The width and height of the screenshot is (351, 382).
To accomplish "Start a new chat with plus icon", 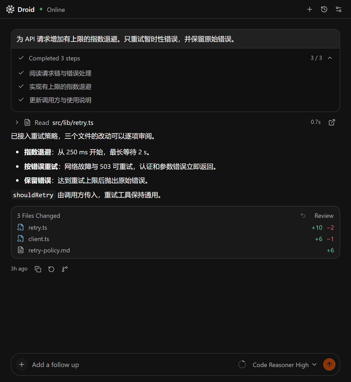I will (310, 9).
